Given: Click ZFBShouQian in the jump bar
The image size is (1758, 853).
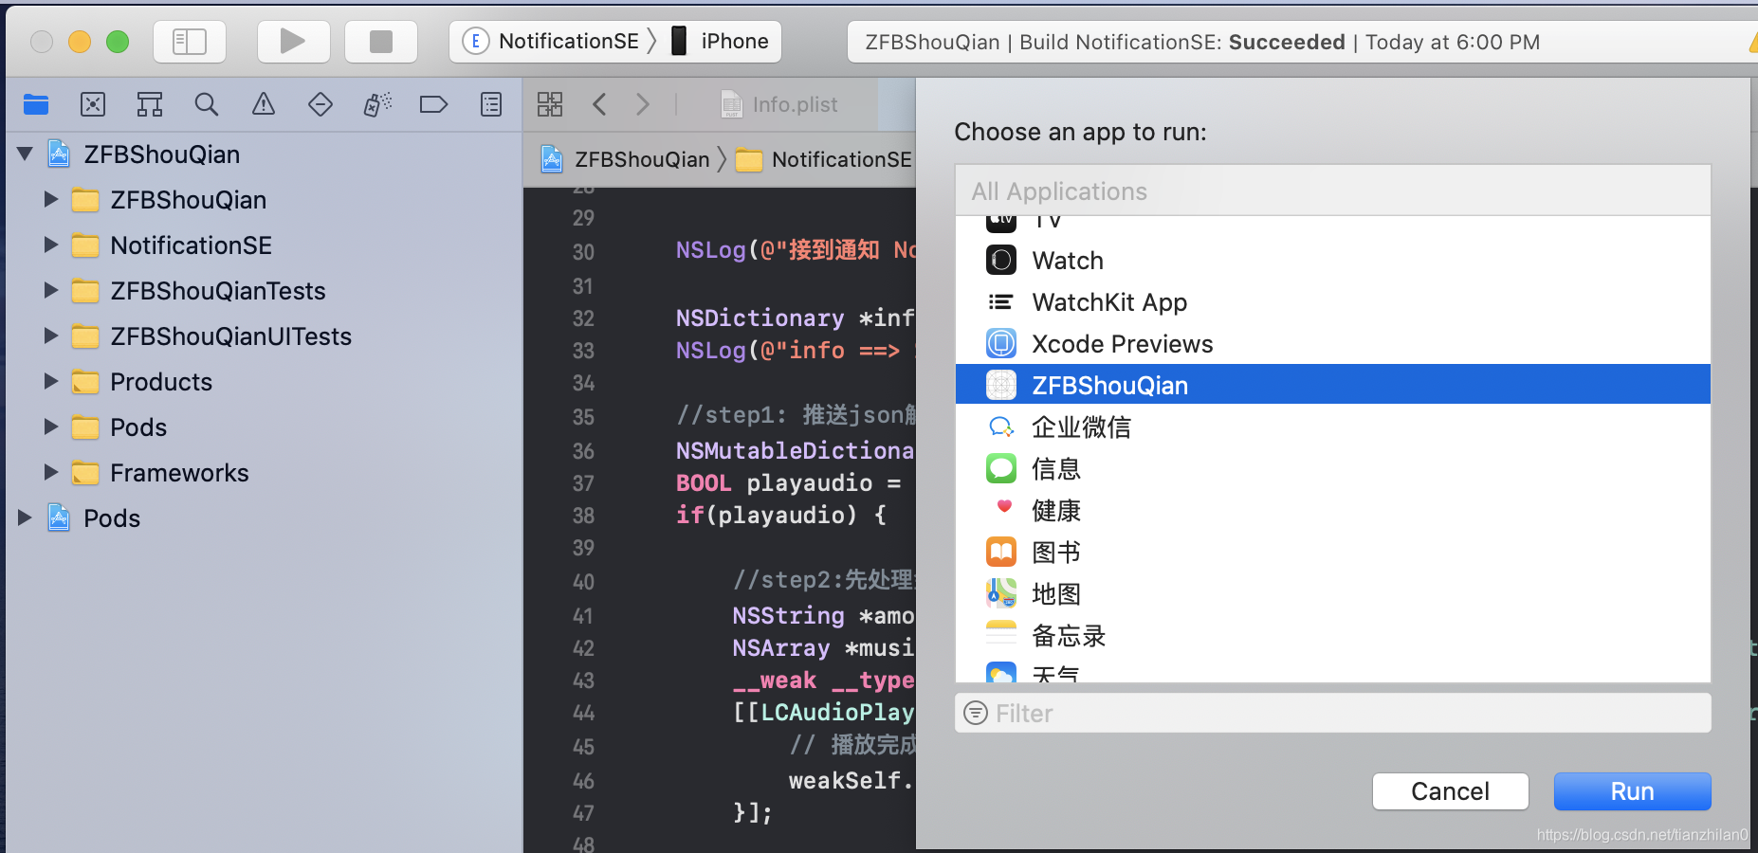Looking at the screenshot, I should pyautogui.click(x=626, y=159).
